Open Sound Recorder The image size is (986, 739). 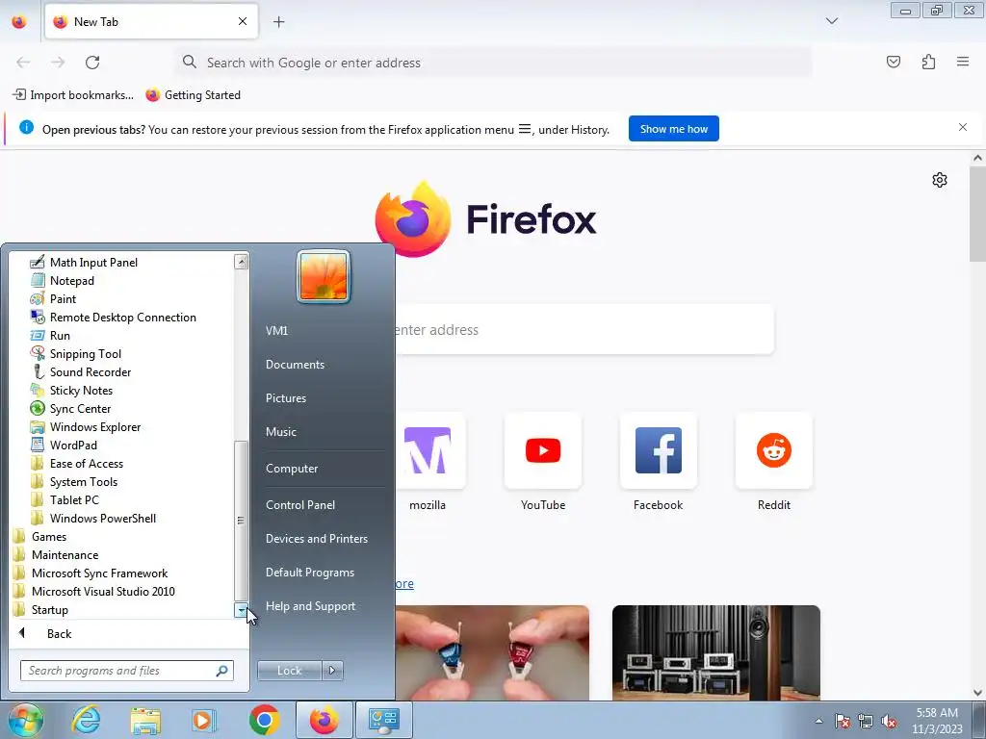(x=90, y=371)
